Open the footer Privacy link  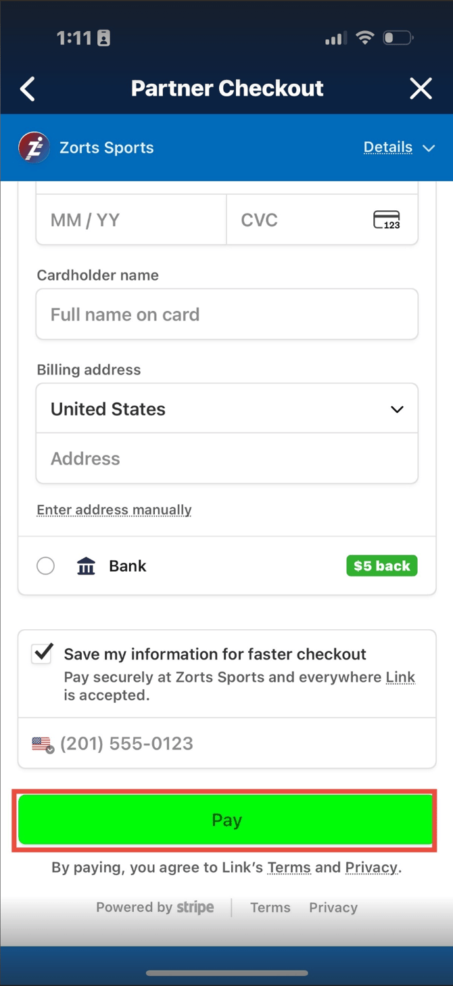[333, 908]
